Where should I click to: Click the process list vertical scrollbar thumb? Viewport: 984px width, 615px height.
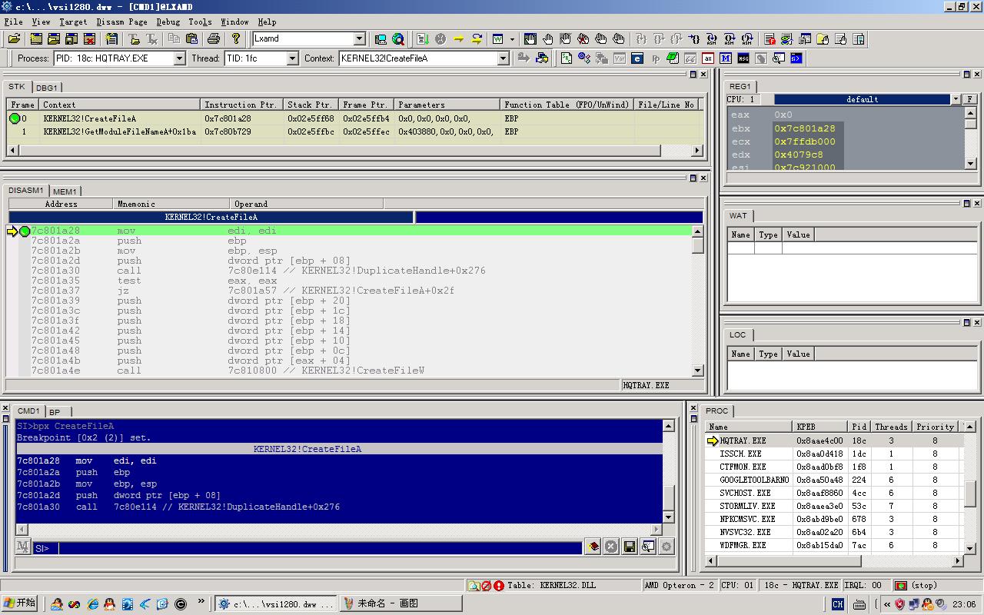(x=969, y=494)
